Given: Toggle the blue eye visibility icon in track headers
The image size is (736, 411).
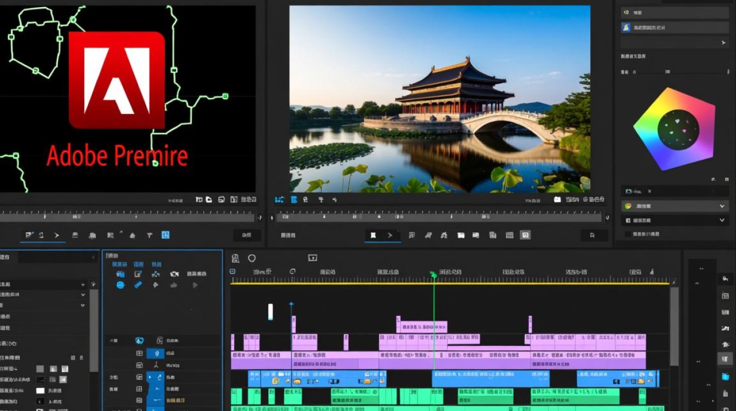Looking at the screenshot, I should coord(139,340).
